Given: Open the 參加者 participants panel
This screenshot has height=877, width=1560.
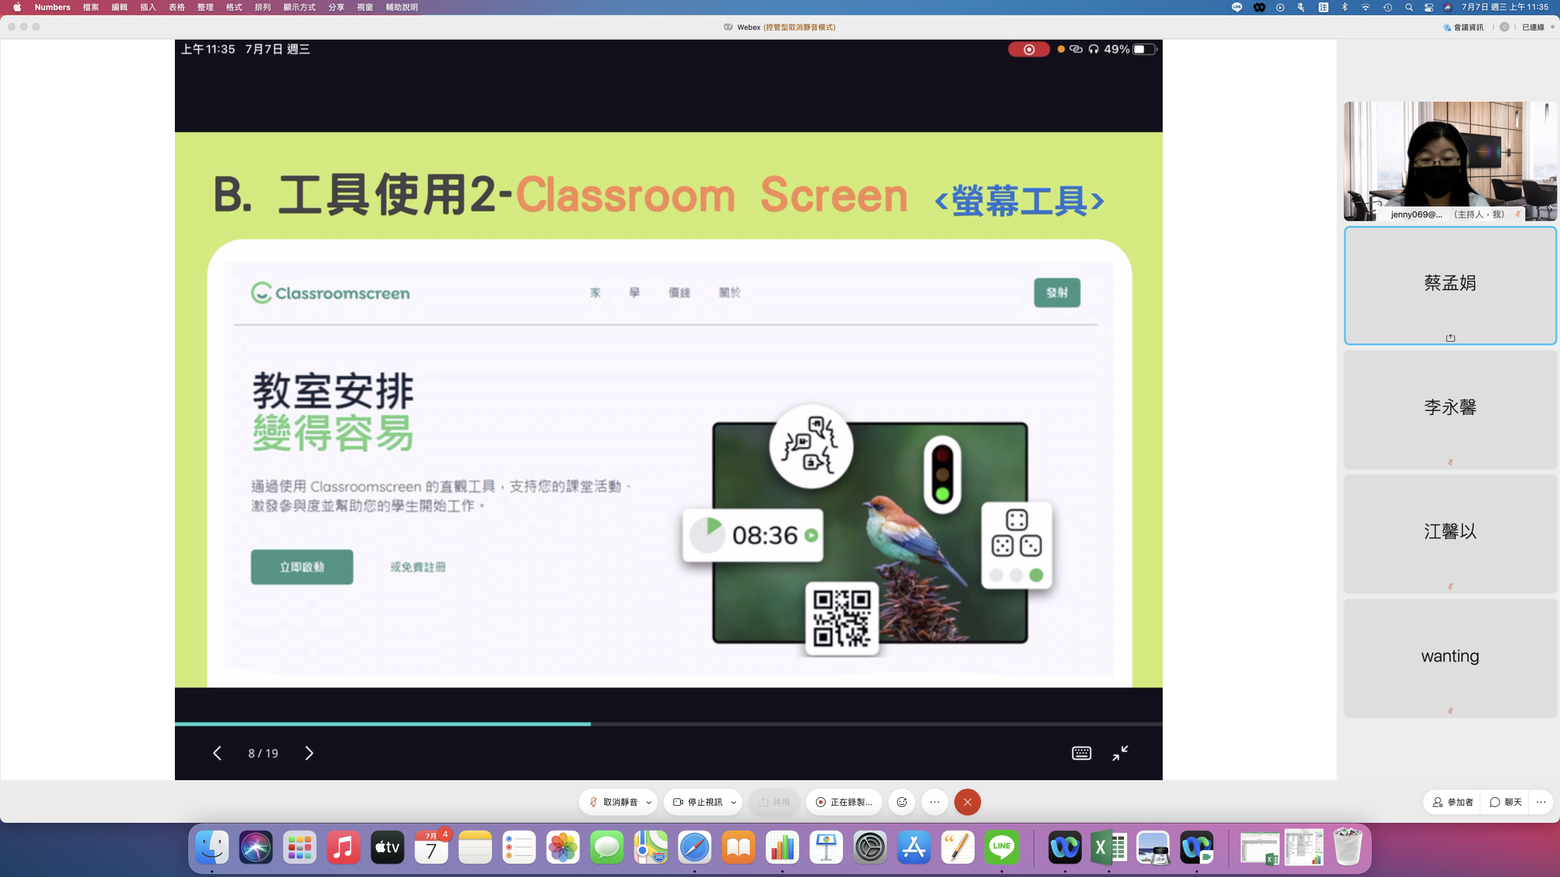Looking at the screenshot, I should coord(1453,802).
